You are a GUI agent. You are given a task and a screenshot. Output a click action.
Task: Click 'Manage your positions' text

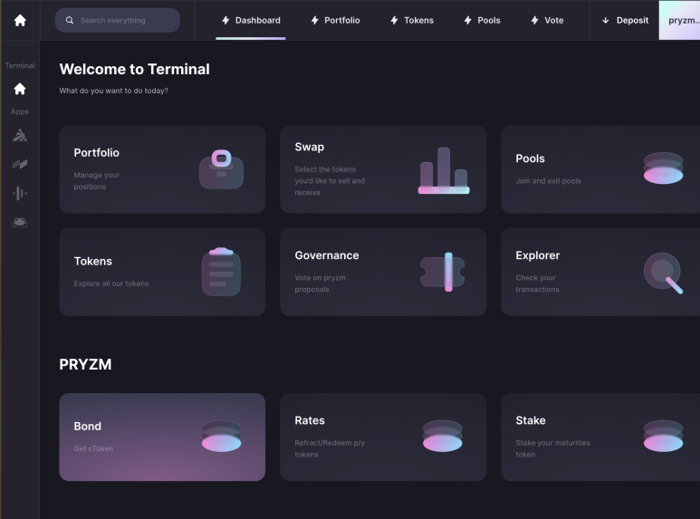[96, 181]
